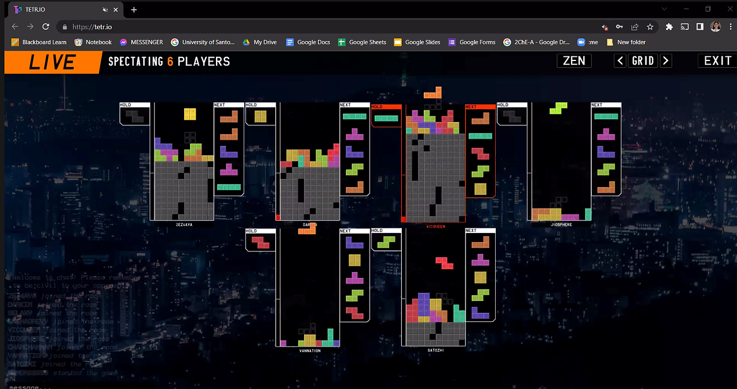Open Chrome's three-dot menu
Image resolution: width=737 pixels, height=389 pixels.
pos(730,26)
